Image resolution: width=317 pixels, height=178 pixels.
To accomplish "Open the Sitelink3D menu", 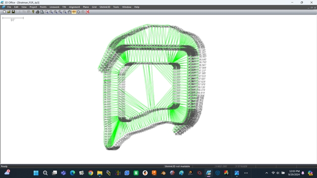I will click(x=105, y=7).
